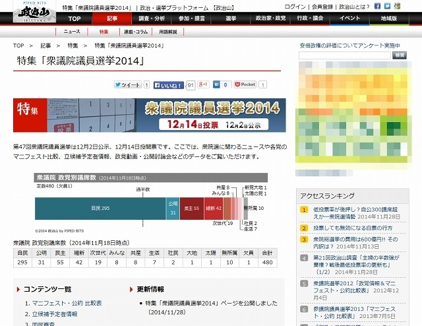Open the 記事 tab in main navigation

point(113,19)
